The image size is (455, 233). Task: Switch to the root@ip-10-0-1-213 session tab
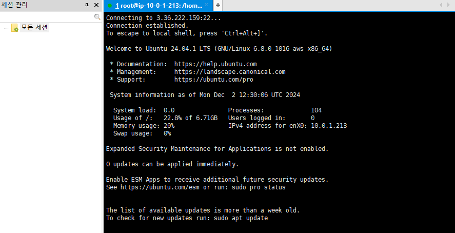[x=159, y=6]
